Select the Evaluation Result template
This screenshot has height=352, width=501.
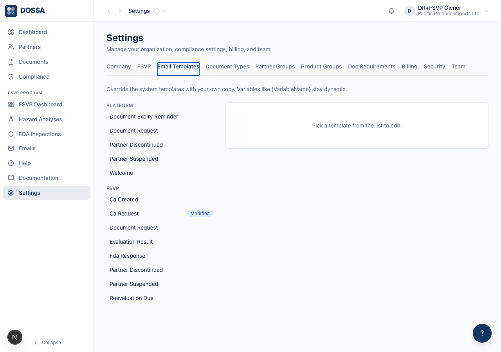[161, 242]
